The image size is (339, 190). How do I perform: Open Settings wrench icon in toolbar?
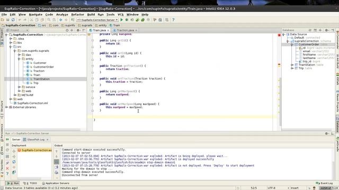click(x=155, y=20)
